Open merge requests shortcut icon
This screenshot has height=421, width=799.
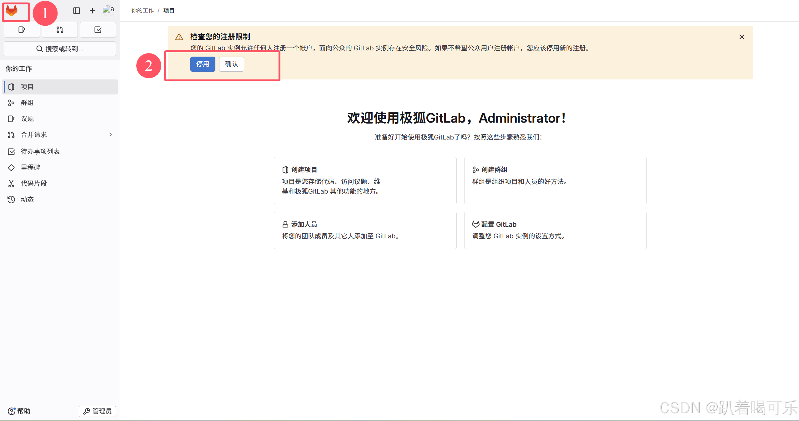coord(60,30)
